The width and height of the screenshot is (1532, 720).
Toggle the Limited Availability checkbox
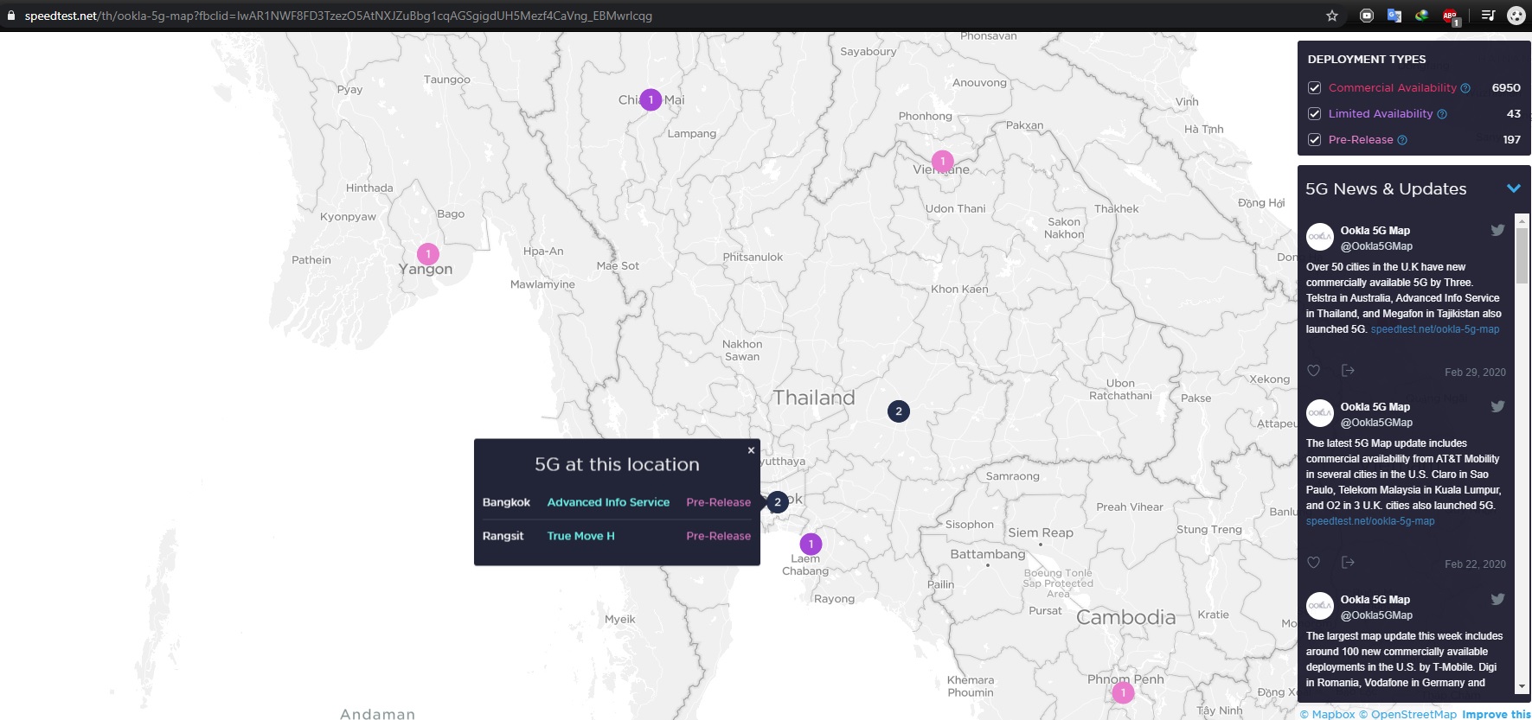coord(1315,114)
